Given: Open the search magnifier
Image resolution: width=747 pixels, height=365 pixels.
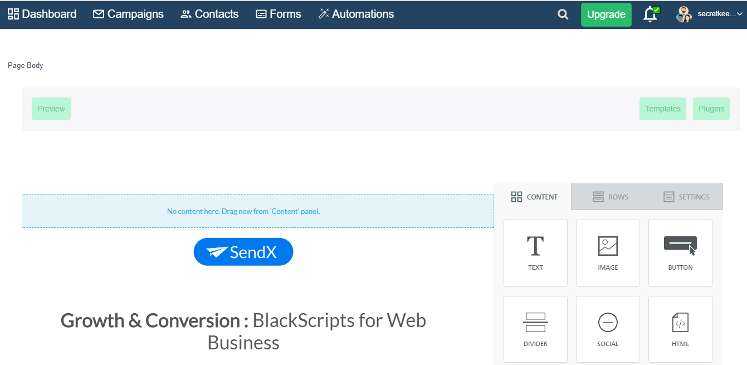Looking at the screenshot, I should pyautogui.click(x=562, y=14).
